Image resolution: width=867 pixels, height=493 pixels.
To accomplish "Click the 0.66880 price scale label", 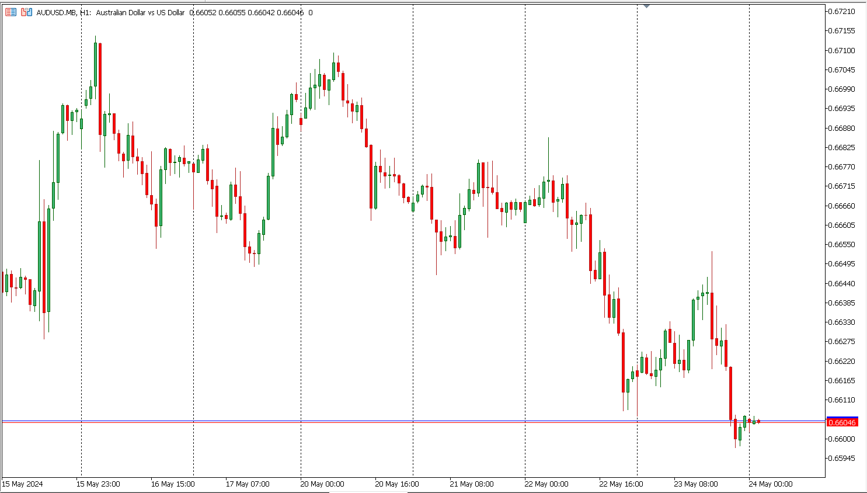I will [842, 129].
